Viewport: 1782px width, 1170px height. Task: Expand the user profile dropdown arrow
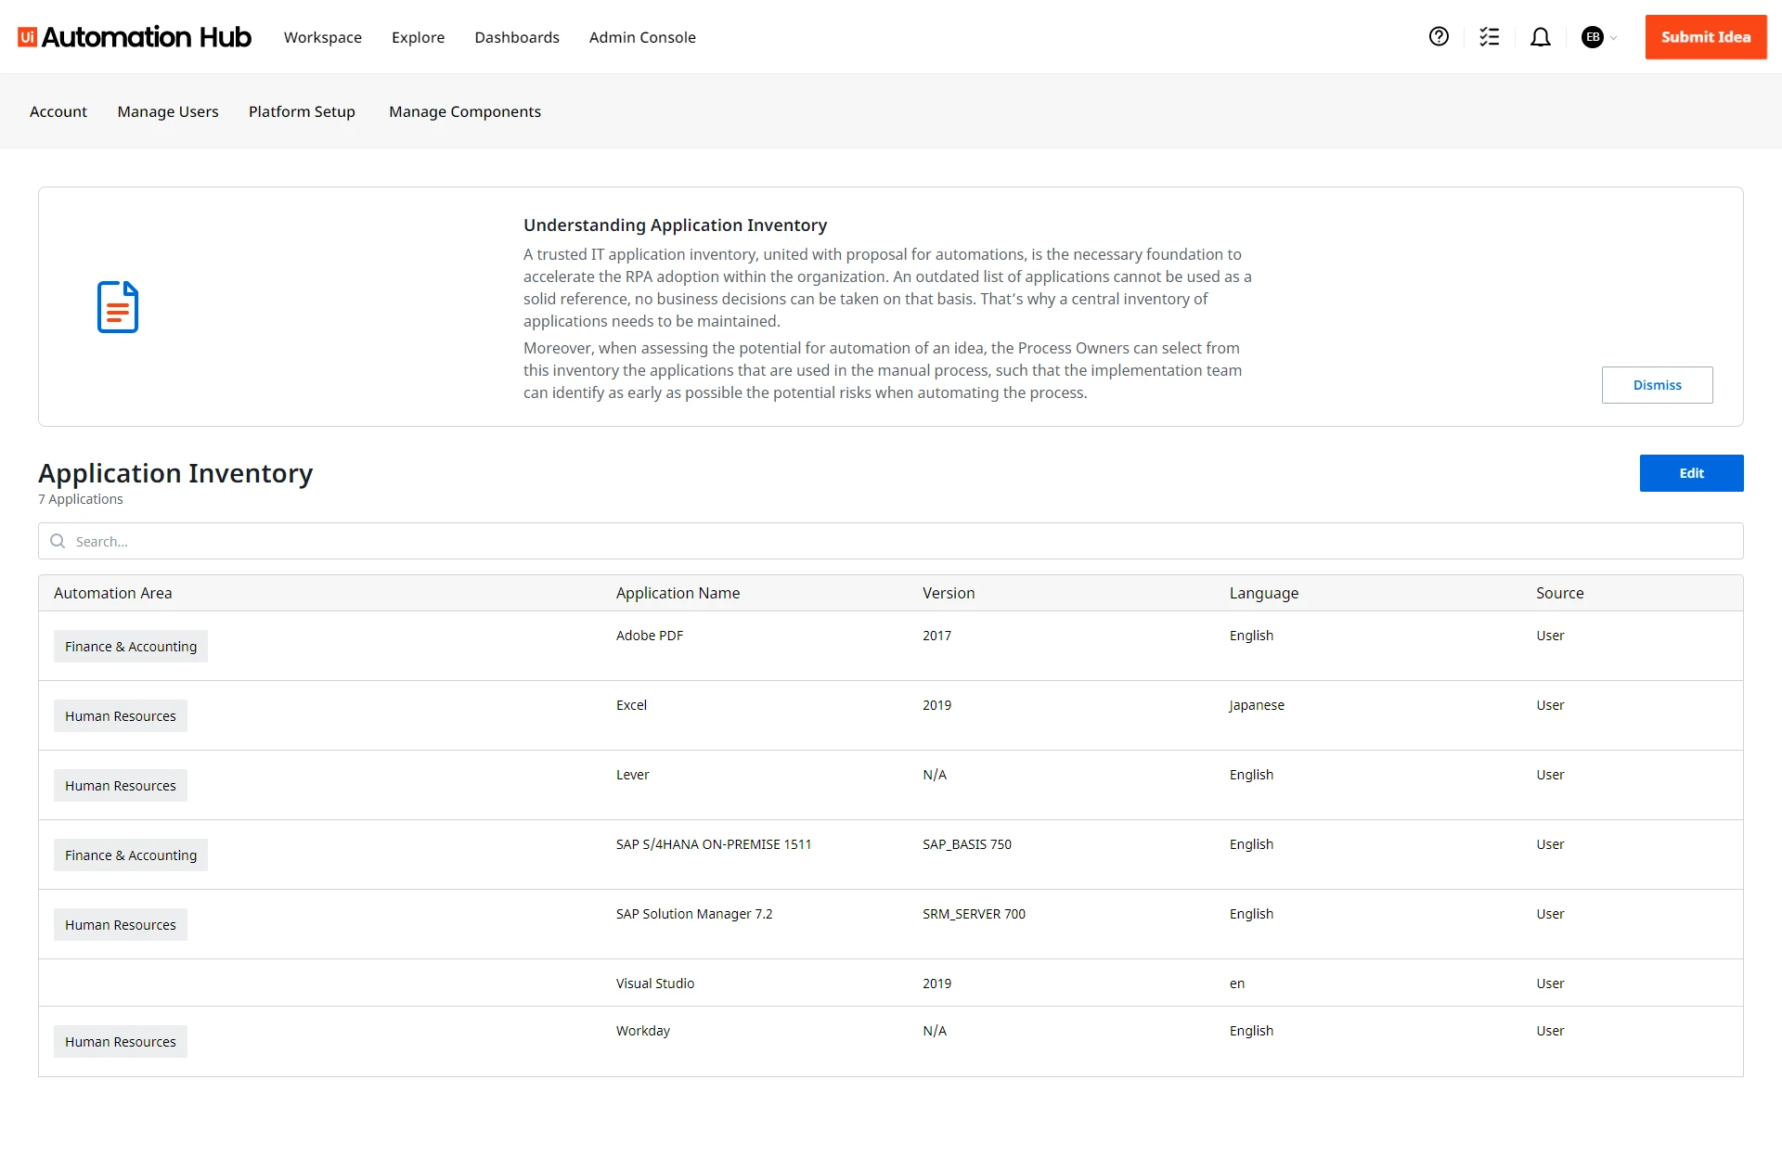click(1614, 38)
